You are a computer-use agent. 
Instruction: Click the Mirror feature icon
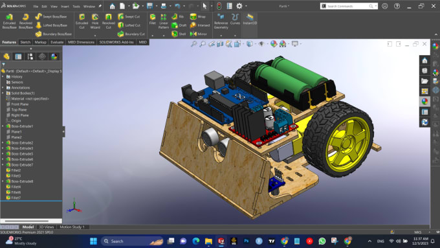[199, 34]
